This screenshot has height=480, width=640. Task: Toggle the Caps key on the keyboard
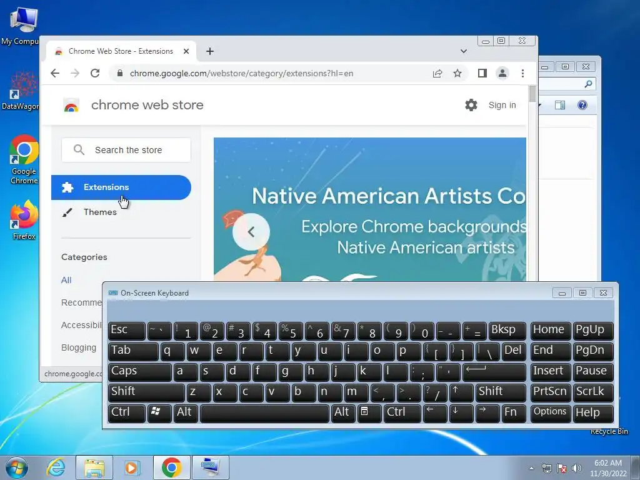point(139,371)
